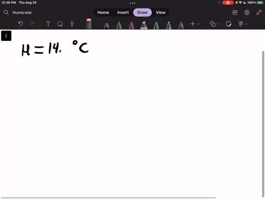Undo the last stroke
Image resolution: width=265 pixels, height=199 pixels.
(20, 24)
